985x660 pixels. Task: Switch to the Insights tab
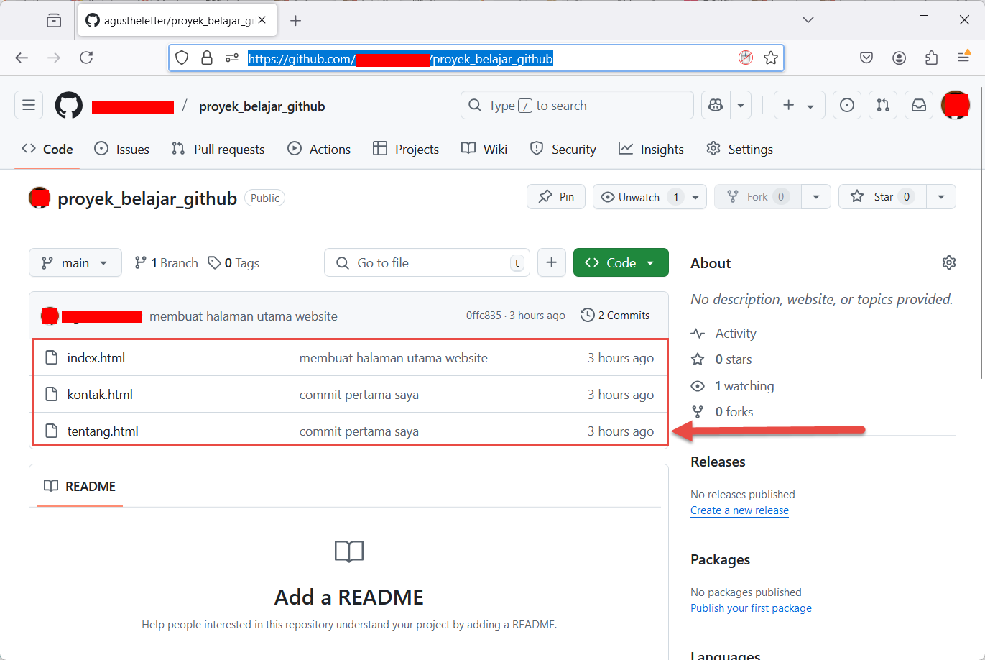tap(651, 150)
